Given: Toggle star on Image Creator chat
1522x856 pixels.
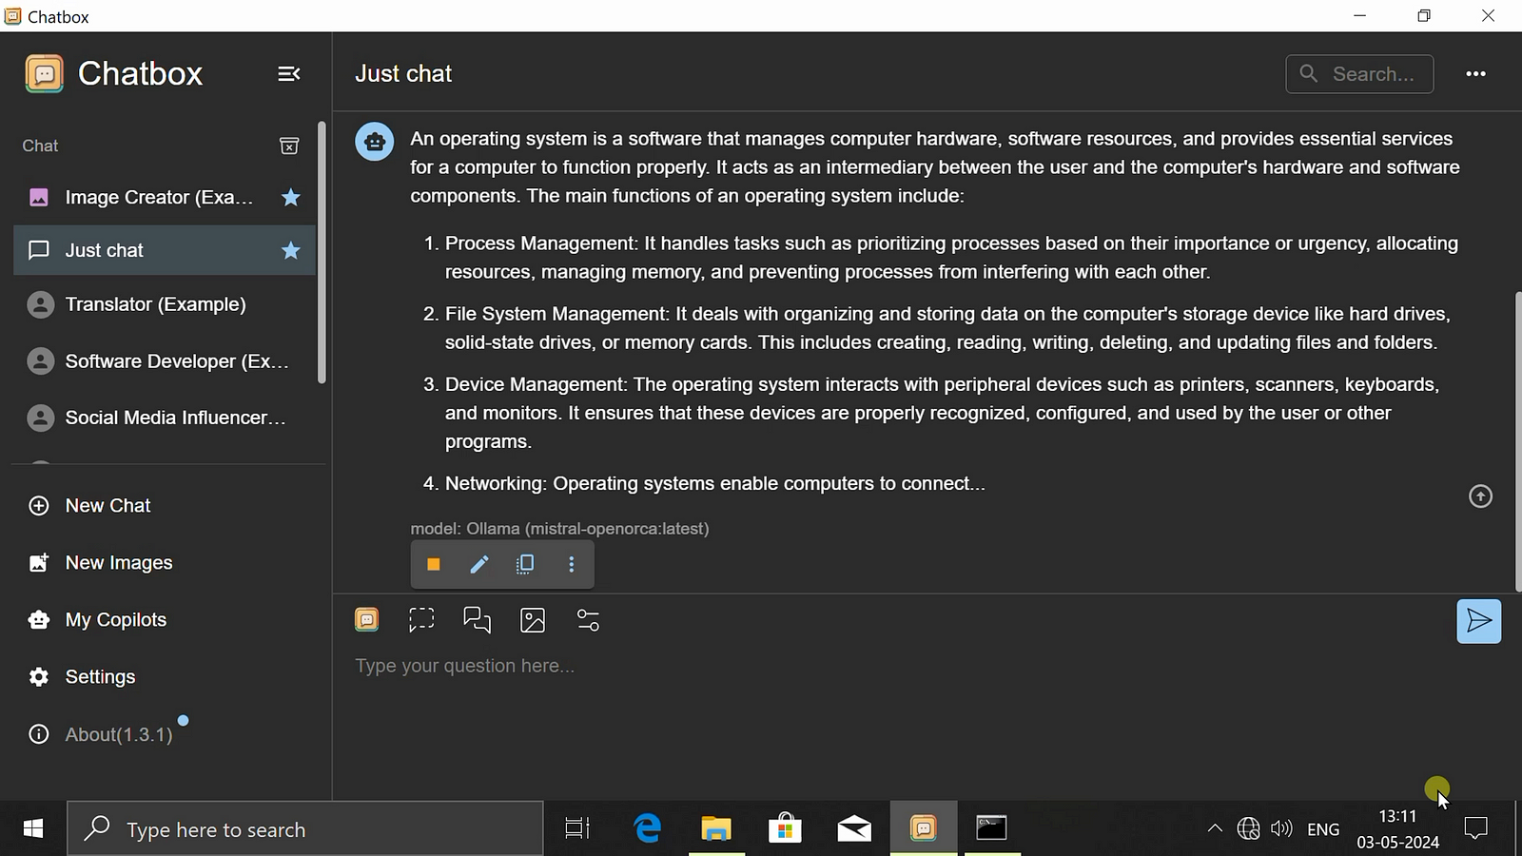Looking at the screenshot, I should [291, 198].
